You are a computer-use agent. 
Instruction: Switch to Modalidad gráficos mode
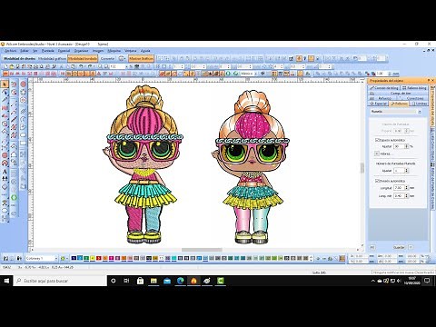[x=52, y=58]
